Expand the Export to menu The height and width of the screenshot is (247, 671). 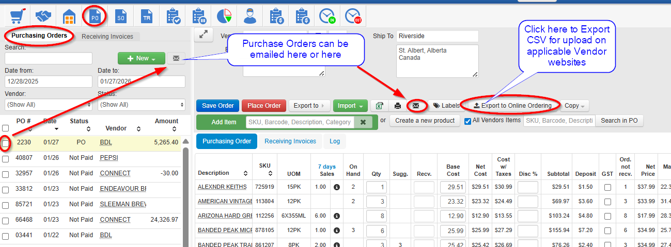(309, 106)
